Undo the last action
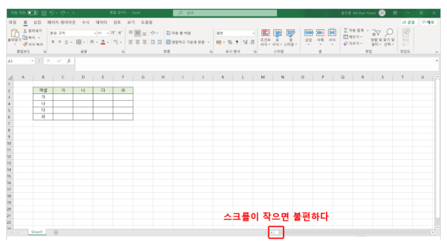 (51, 13)
